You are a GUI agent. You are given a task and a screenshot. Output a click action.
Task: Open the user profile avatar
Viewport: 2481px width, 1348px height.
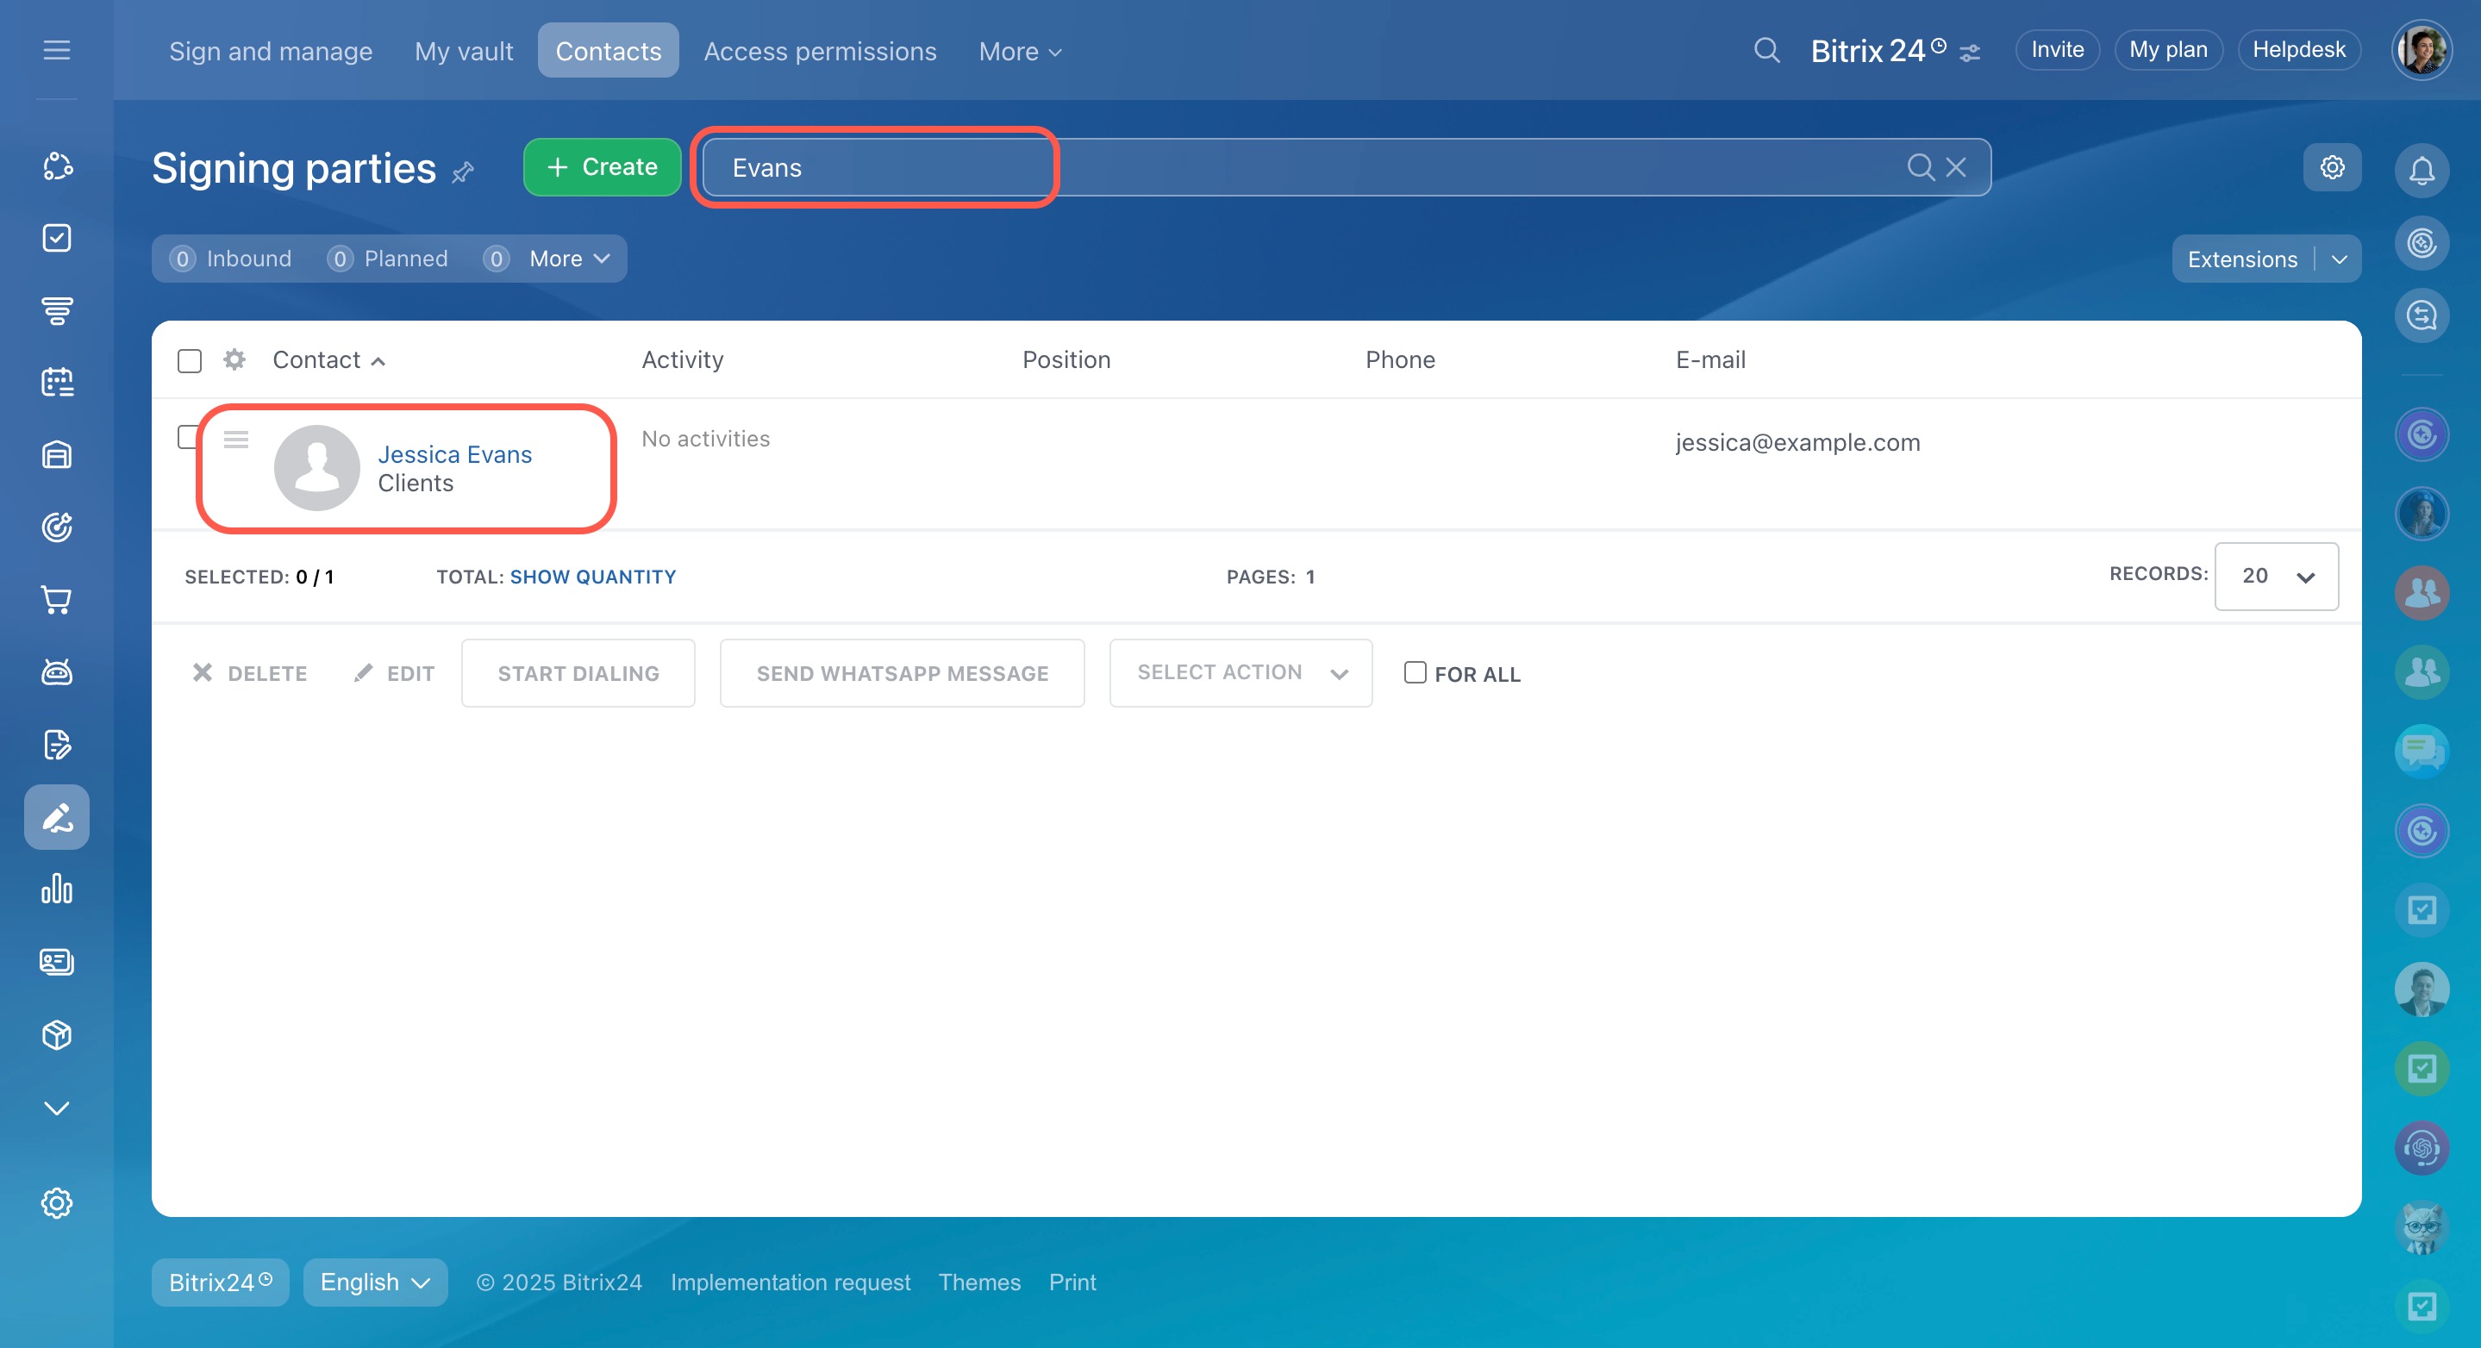tap(2422, 50)
